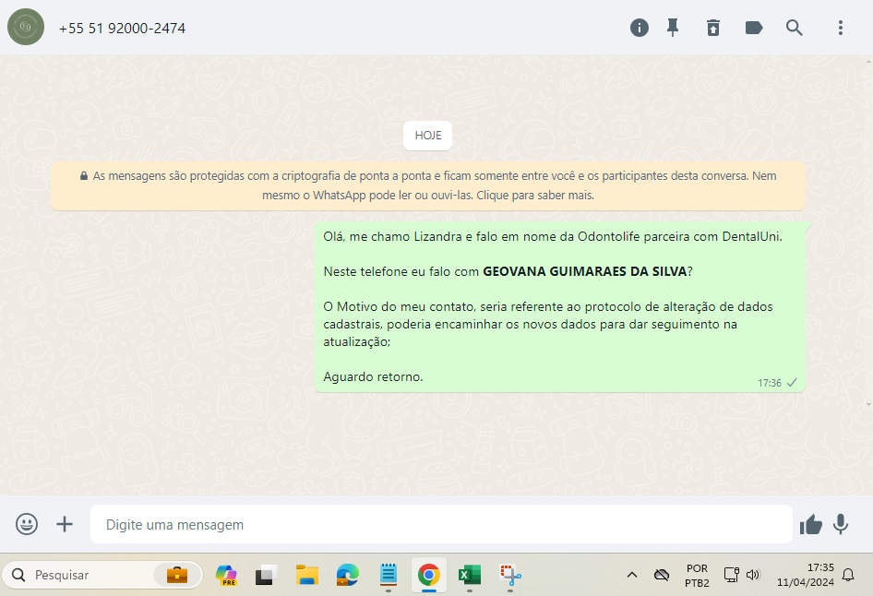Viewport: 873px width, 596px height.
Task: Click the message delivery check mark
Action: point(792,382)
